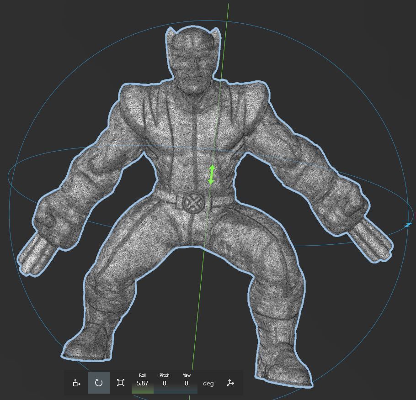Select the Move tool icon
This screenshot has height=400, width=416.
click(x=76, y=383)
